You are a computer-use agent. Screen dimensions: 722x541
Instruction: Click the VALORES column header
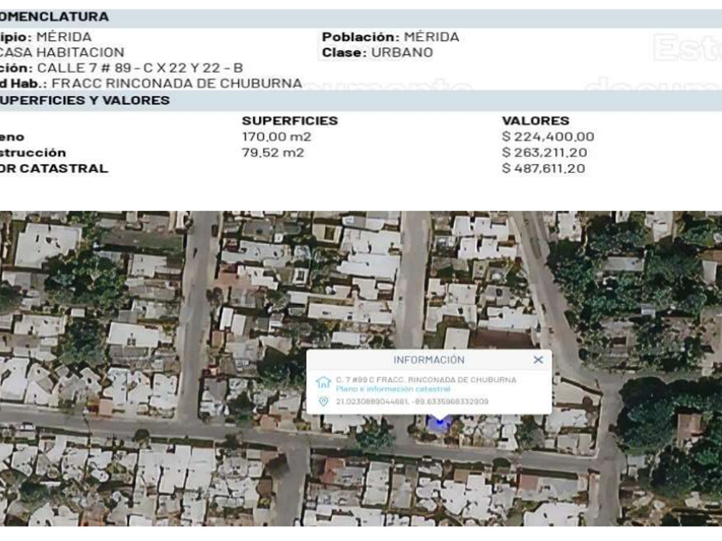pos(535,120)
